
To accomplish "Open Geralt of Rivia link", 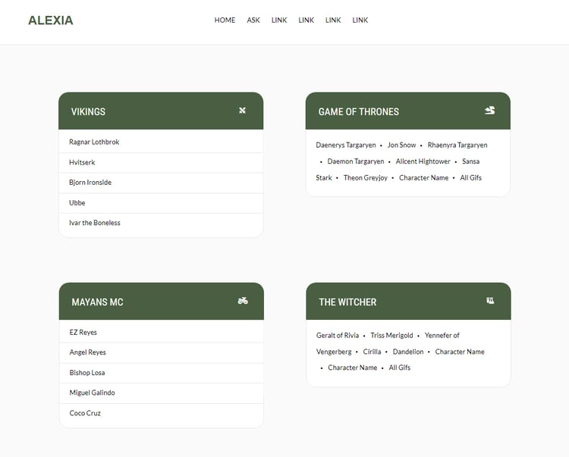I will [x=338, y=335].
